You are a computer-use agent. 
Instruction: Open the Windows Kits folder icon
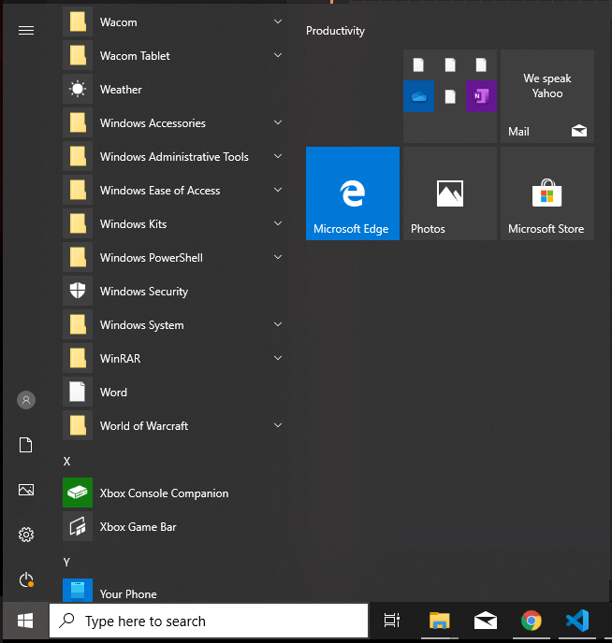(78, 223)
